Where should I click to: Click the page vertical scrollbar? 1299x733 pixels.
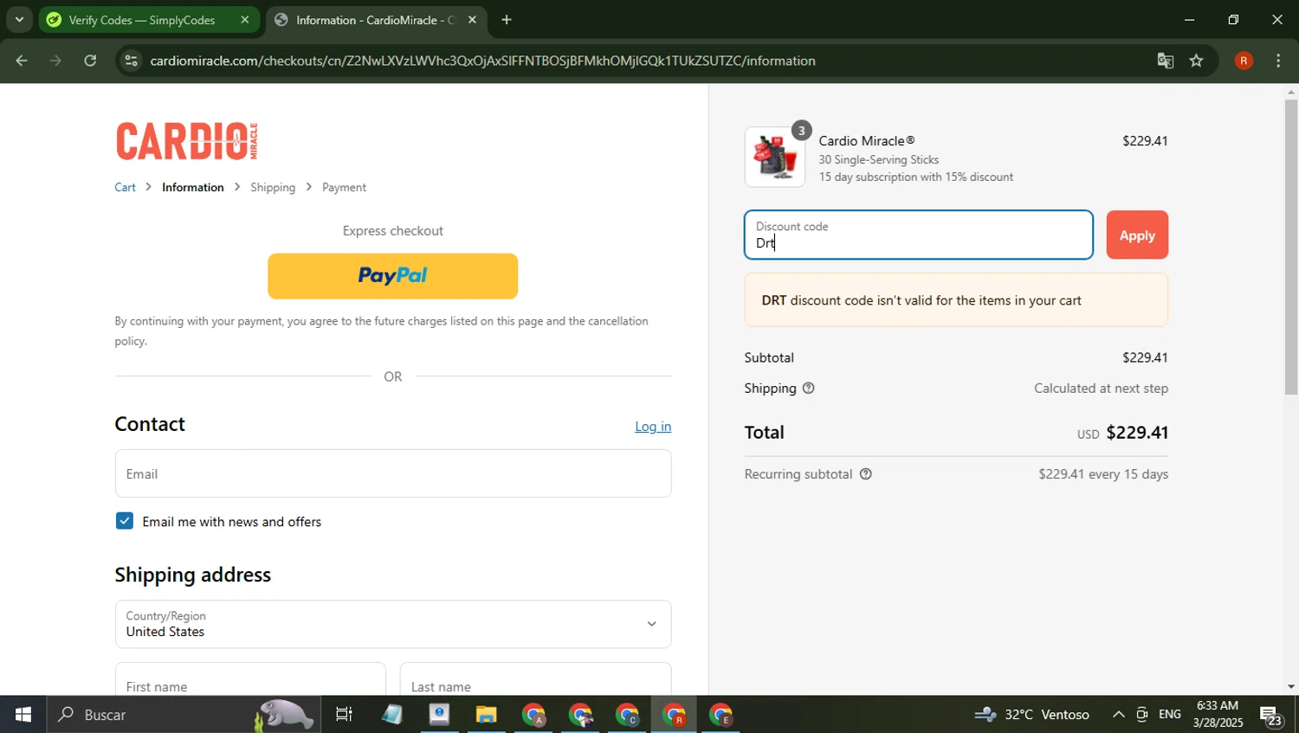(x=1291, y=248)
